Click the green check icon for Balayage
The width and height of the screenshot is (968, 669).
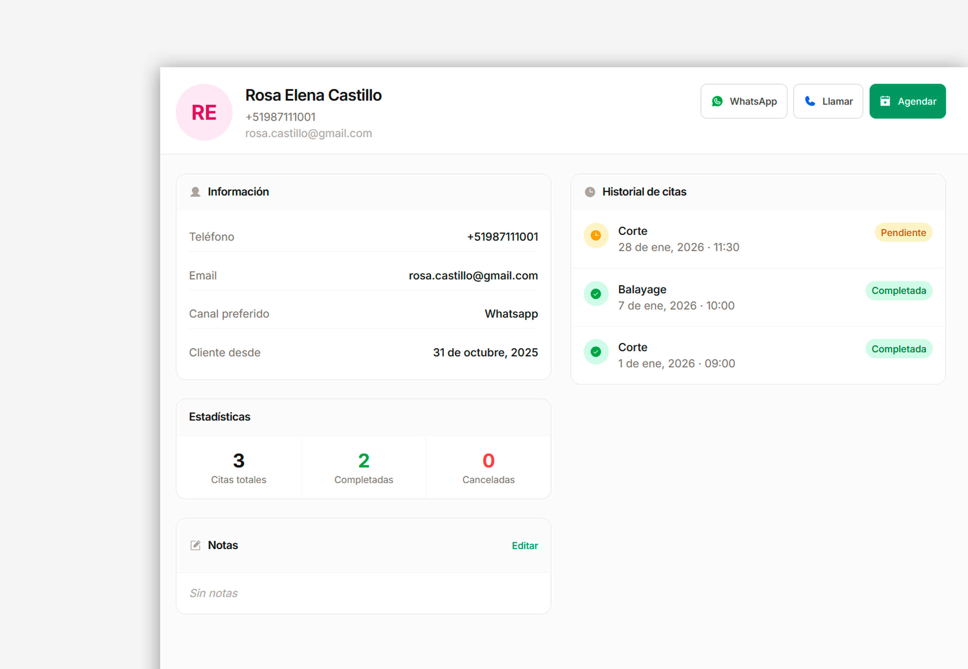[x=596, y=294]
